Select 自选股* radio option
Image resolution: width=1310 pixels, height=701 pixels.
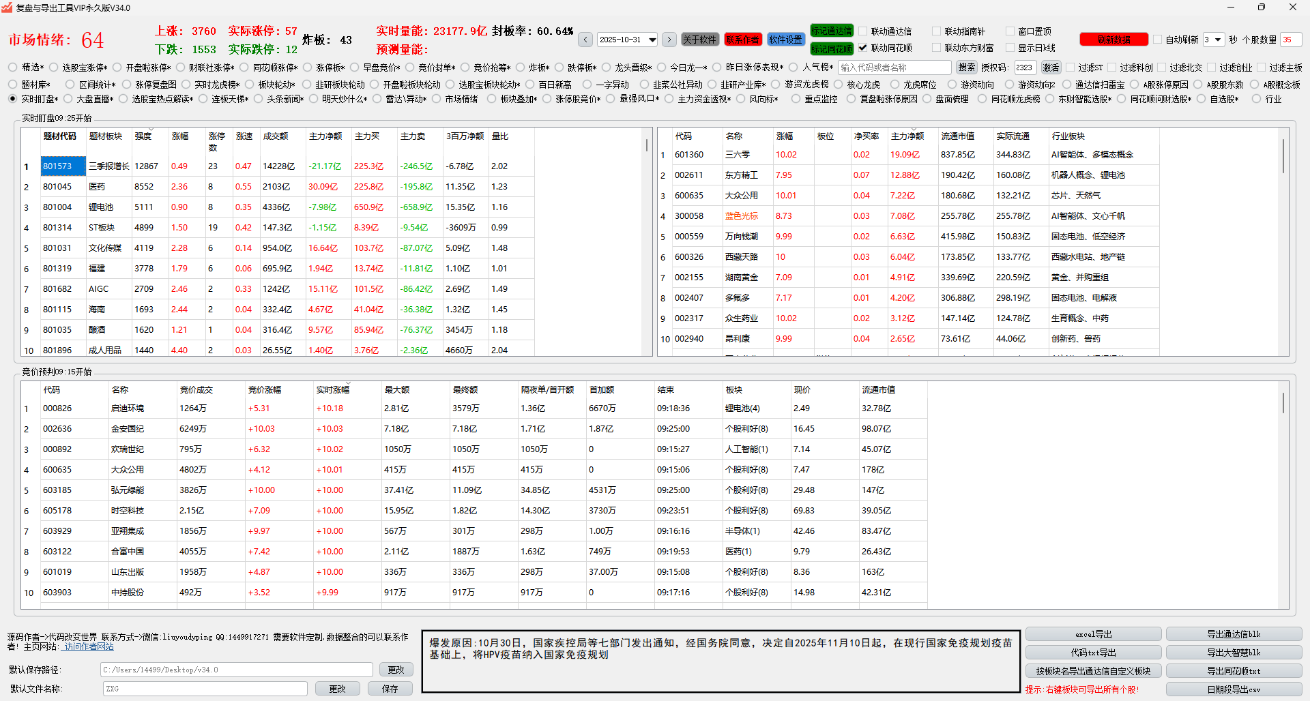pyautogui.click(x=1202, y=99)
